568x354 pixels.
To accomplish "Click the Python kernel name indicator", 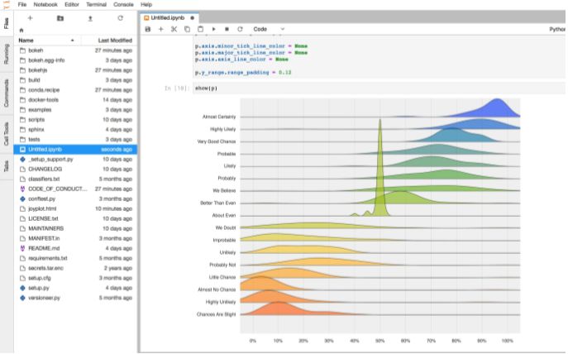I will [x=557, y=29].
